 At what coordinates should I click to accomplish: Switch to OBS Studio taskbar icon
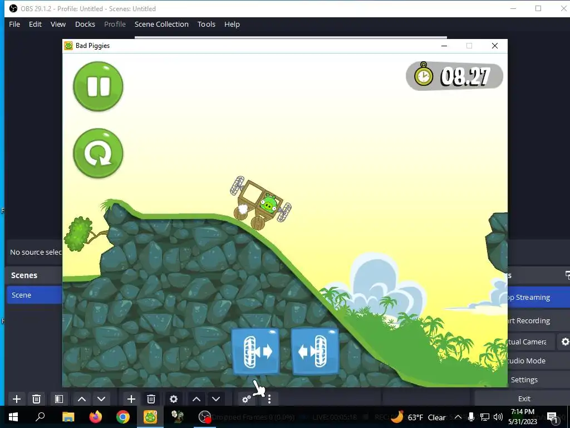[x=205, y=417]
